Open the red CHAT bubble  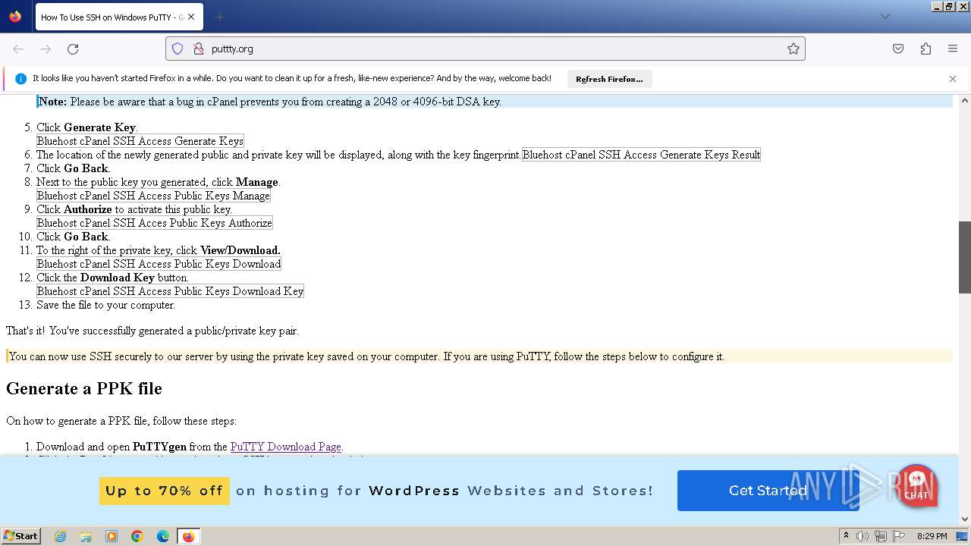click(916, 485)
